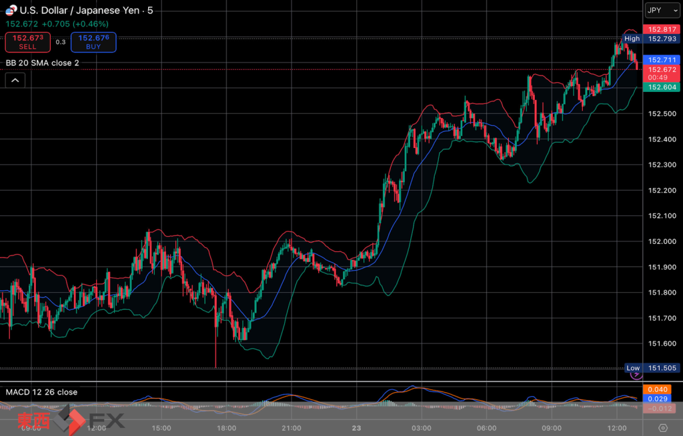683x436 pixels.
Task: Open chart settings via hexagon gear icon
Action: click(662, 428)
